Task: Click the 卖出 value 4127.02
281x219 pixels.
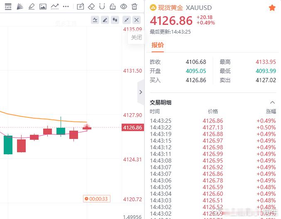Action: click(x=266, y=80)
